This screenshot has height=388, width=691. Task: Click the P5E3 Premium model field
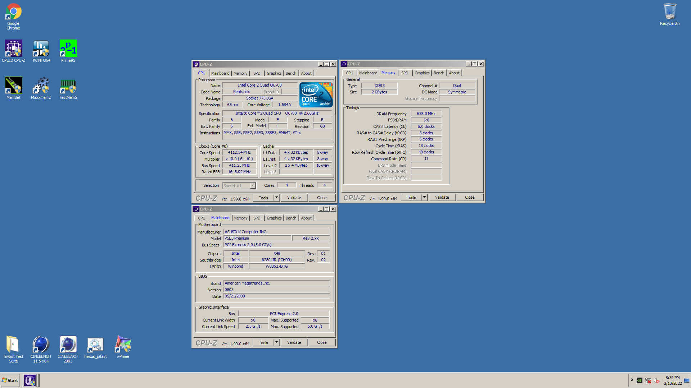257,238
